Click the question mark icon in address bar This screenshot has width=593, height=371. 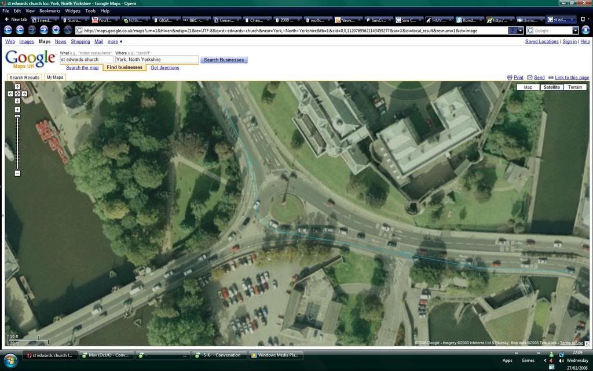pos(513,31)
